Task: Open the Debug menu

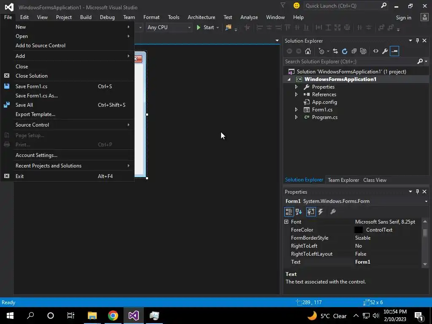Action: point(107,17)
